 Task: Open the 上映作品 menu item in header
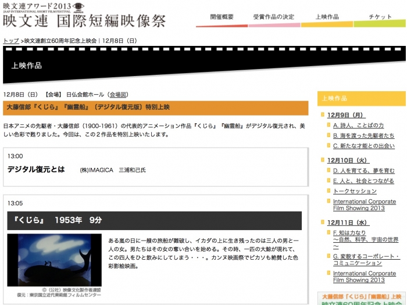click(x=327, y=17)
